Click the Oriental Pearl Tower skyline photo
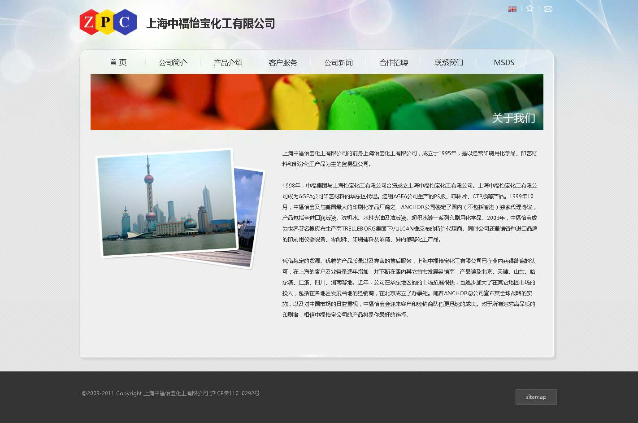The width and height of the screenshot is (638, 423). [166, 203]
